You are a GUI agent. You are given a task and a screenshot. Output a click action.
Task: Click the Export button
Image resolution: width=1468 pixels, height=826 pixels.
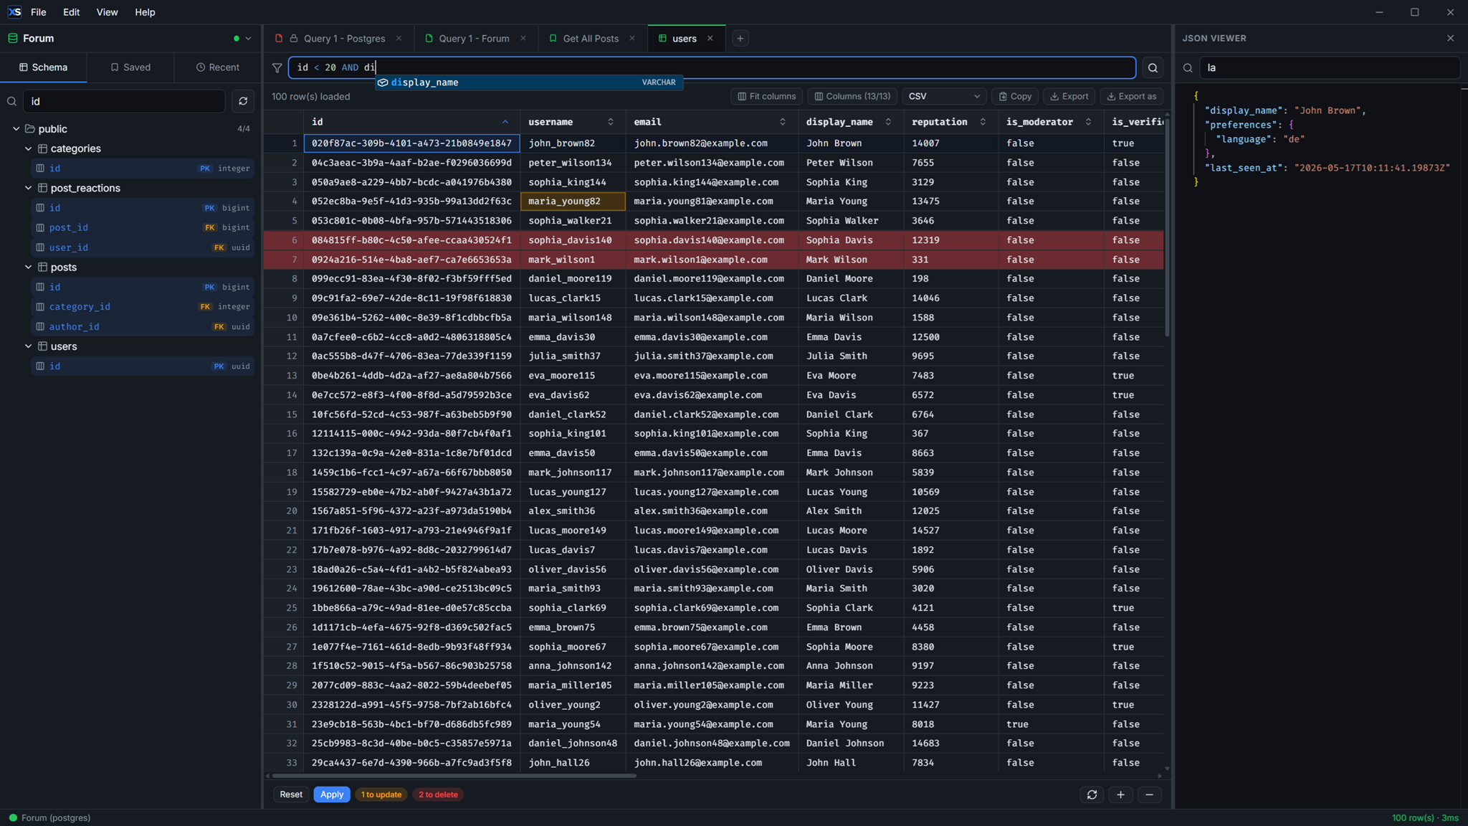tap(1069, 96)
